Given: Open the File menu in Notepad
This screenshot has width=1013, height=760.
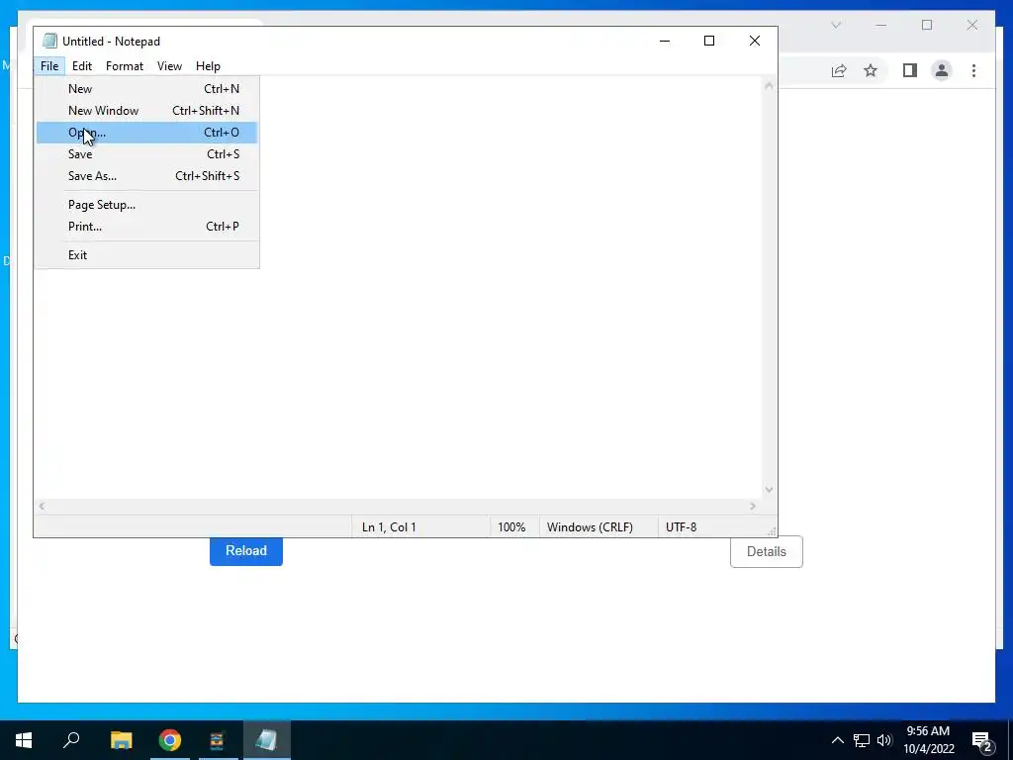Looking at the screenshot, I should (x=49, y=66).
